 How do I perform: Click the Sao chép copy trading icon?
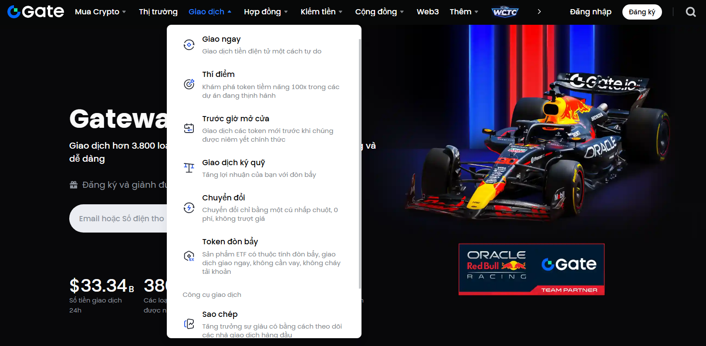click(x=189, y=324)
